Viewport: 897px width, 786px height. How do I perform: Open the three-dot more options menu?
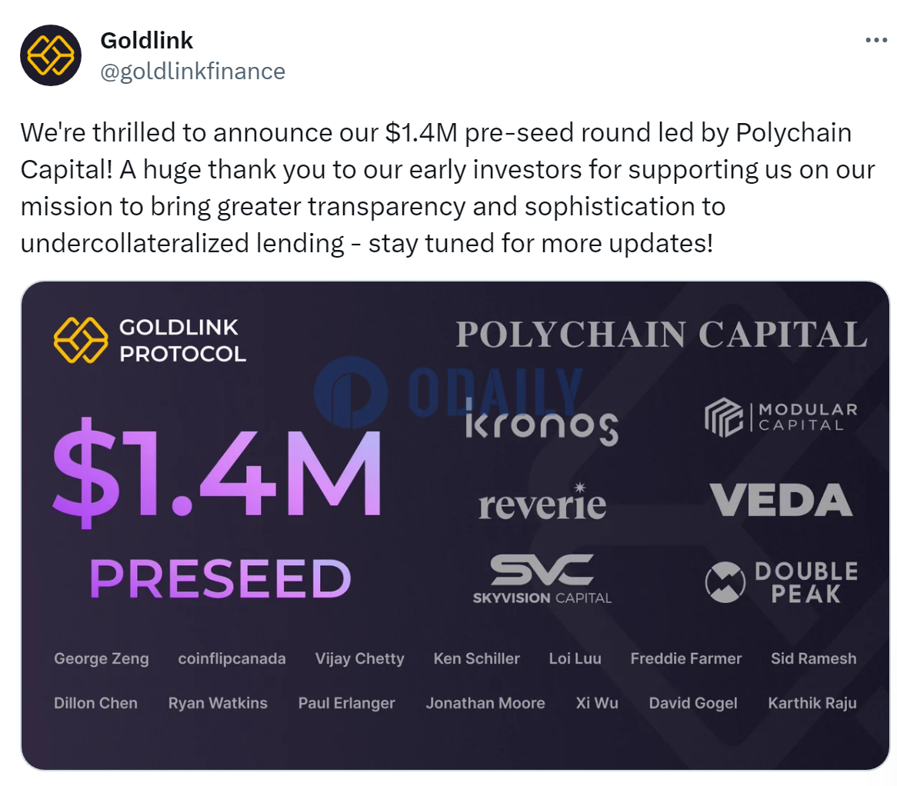(x=875, y=40)
